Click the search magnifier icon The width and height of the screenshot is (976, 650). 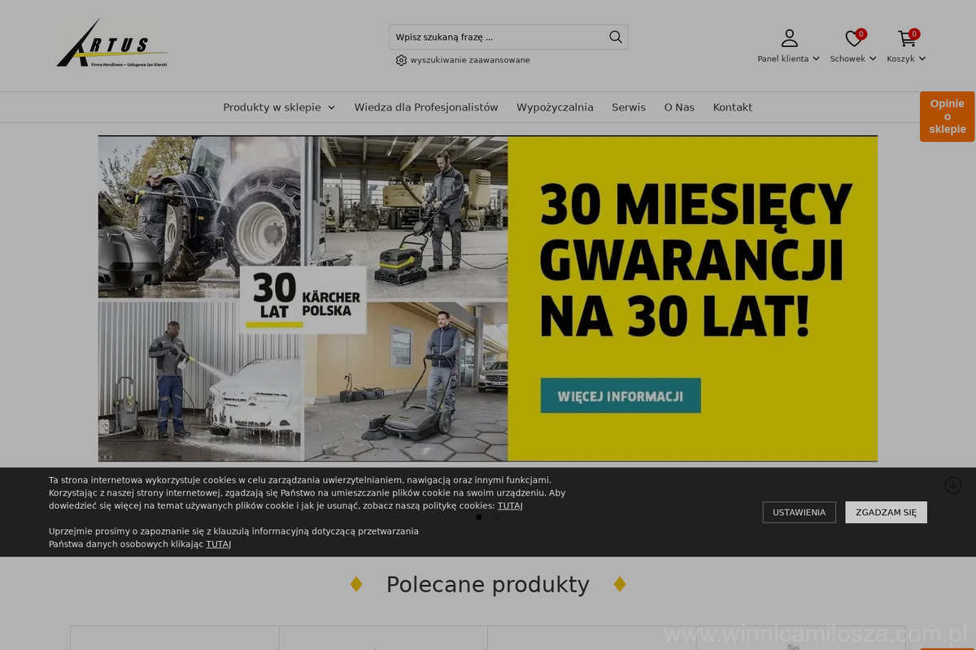coord(616,37)
